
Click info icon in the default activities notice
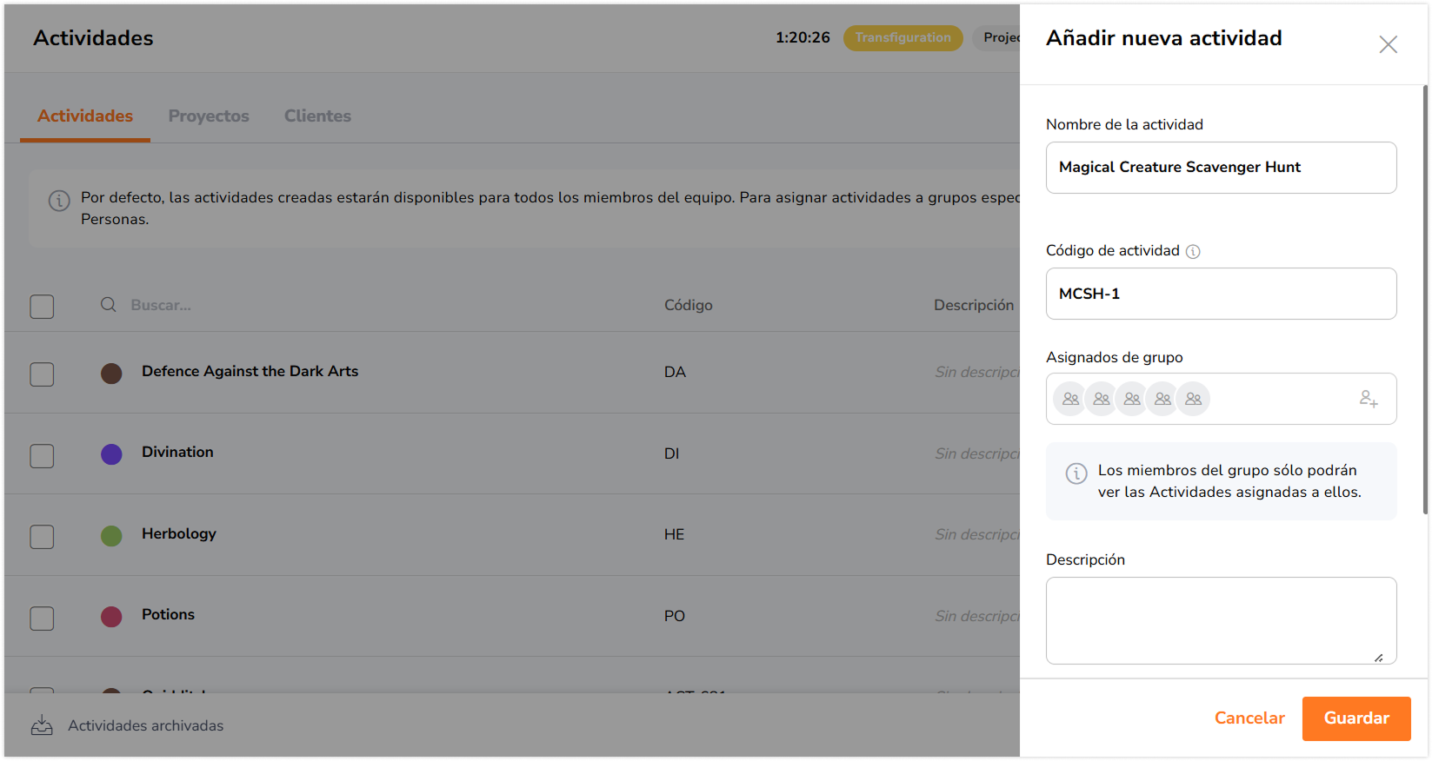coord(59,201)
